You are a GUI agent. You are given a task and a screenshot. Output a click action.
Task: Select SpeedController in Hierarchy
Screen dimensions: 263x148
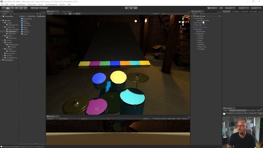point(203,21)
